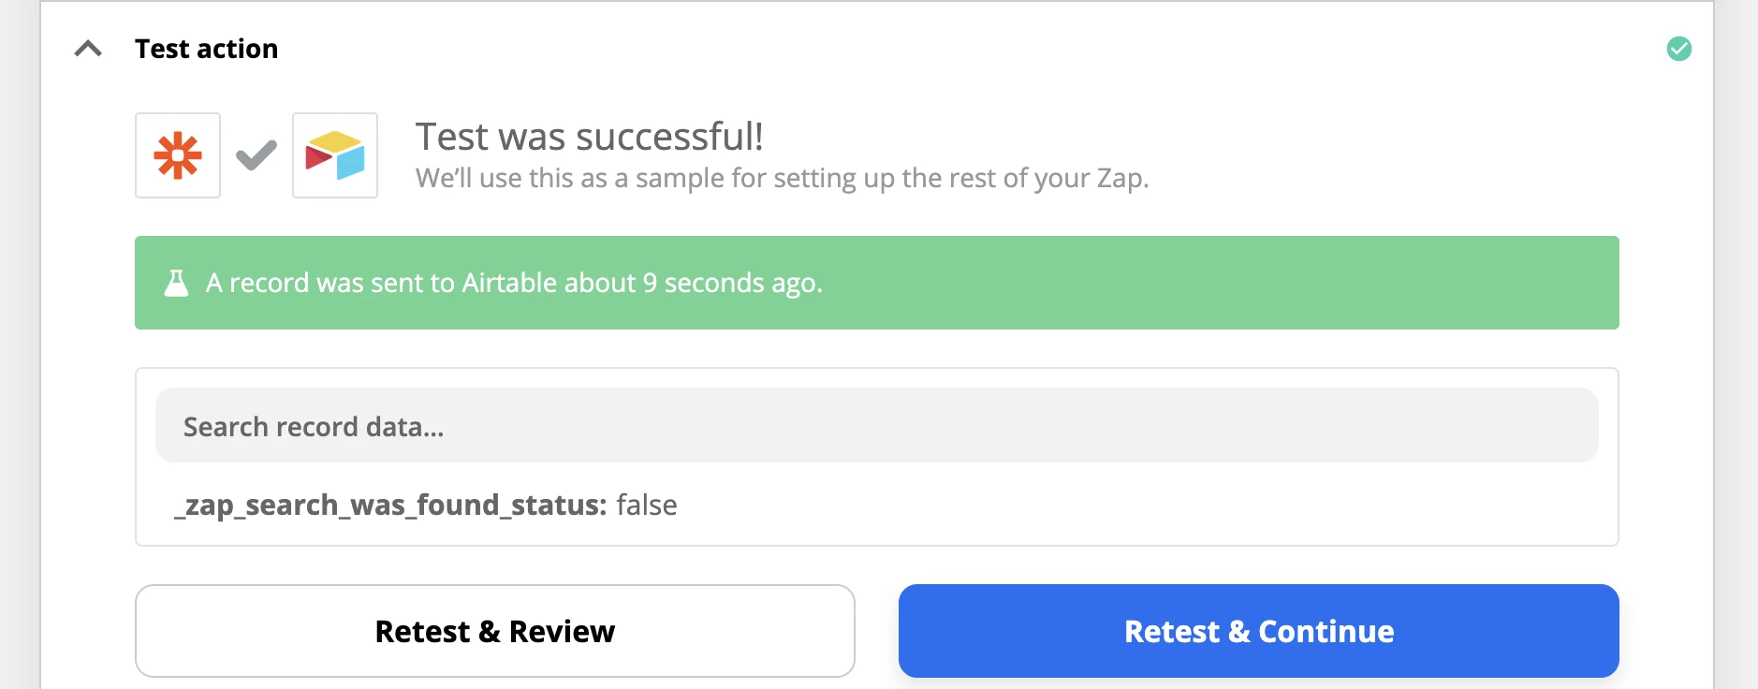Image resolution: width=1758 pixels, height=689 pixels.
Task: Click the green success checkmark badge
Action: coord(1679,49)
